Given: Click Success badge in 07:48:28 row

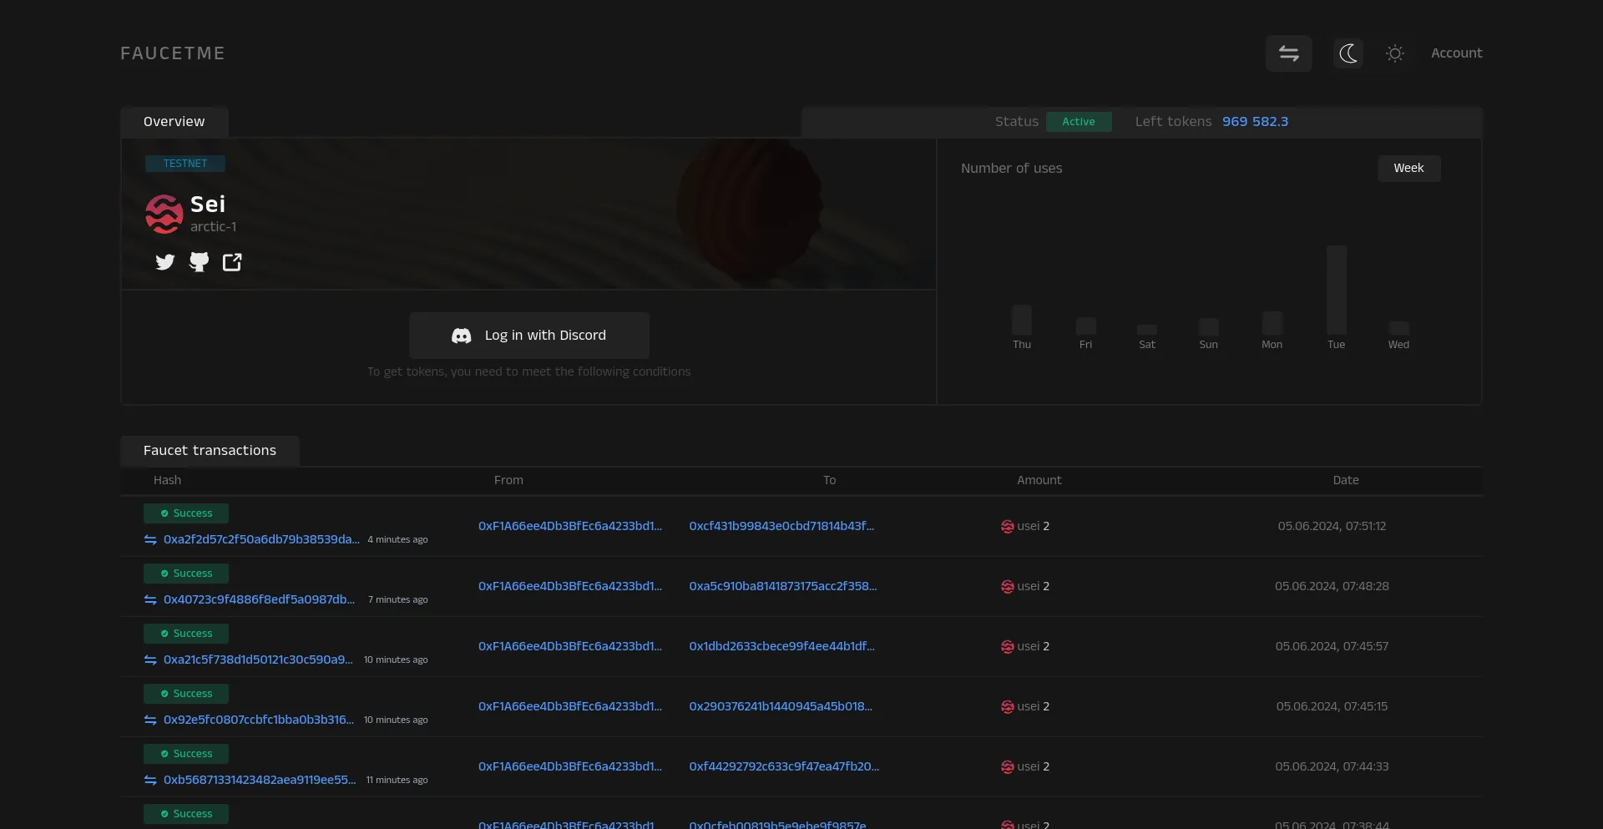Looking at the screenshot, I should 186,574.
